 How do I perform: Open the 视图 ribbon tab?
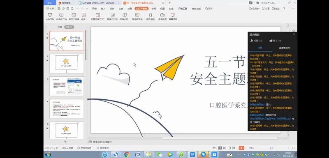[x=162, y=9]
